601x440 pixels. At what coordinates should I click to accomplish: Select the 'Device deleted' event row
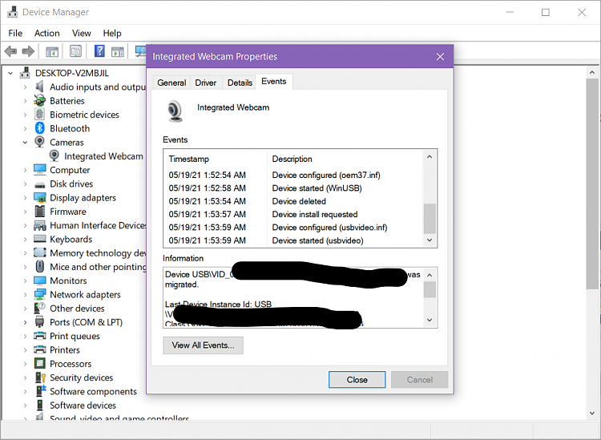(x=298, y=201)
